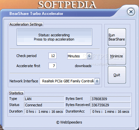Image resolution: width=139 pixels, height=130 pixels.
Task: Click the Status field showing Connected
Action: coord(44,105)
